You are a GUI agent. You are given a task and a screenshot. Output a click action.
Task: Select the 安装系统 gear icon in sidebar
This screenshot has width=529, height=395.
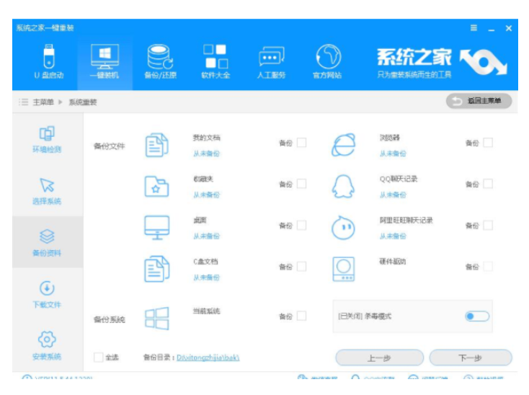coord(47,339)
